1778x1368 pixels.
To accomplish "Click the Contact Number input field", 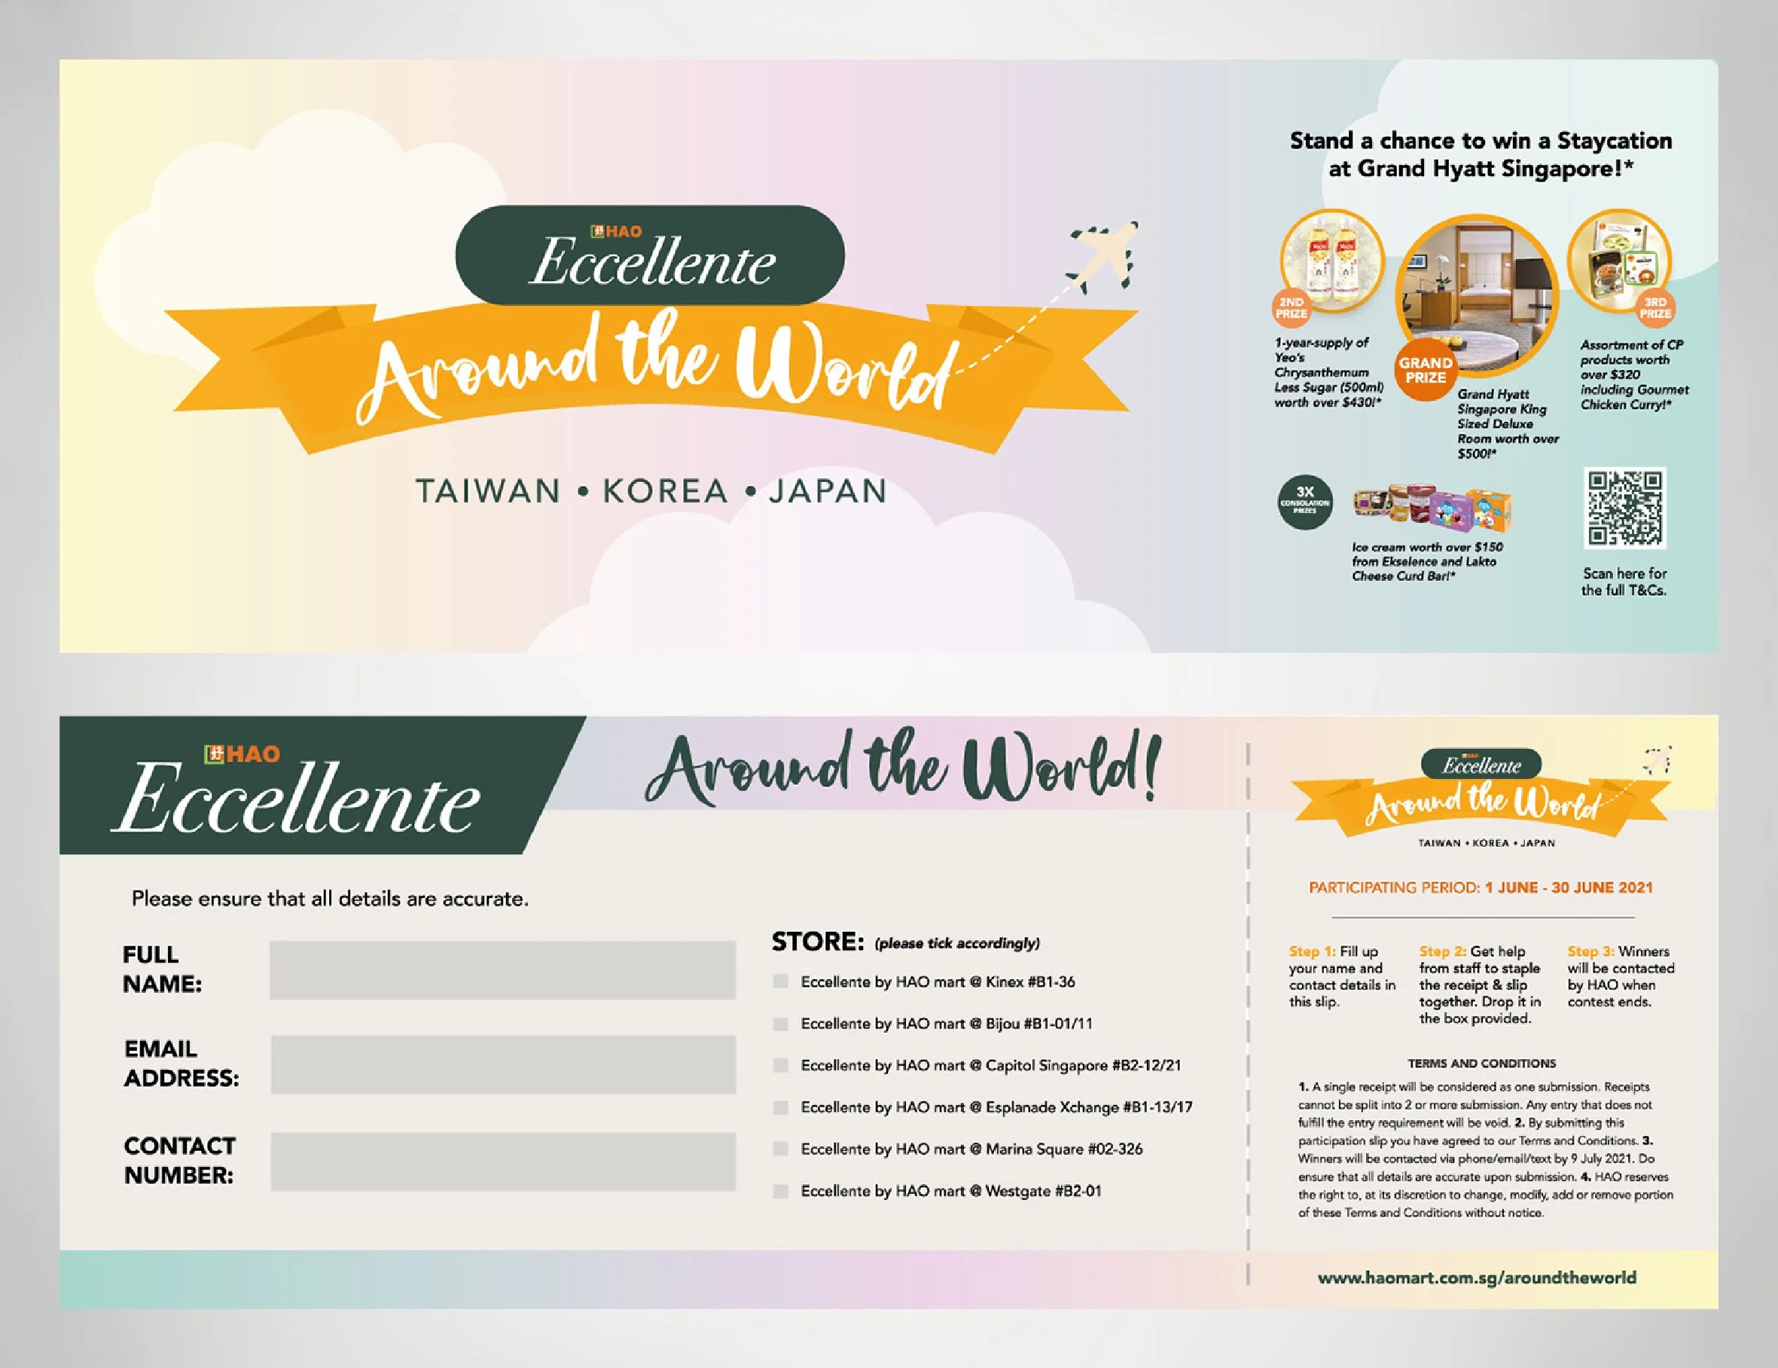I will coord(502,1162).
